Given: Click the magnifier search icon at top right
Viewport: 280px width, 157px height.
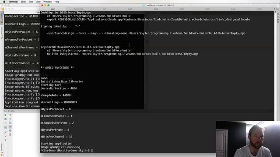Looking at the screenshot, I should [x=278, y=9].
